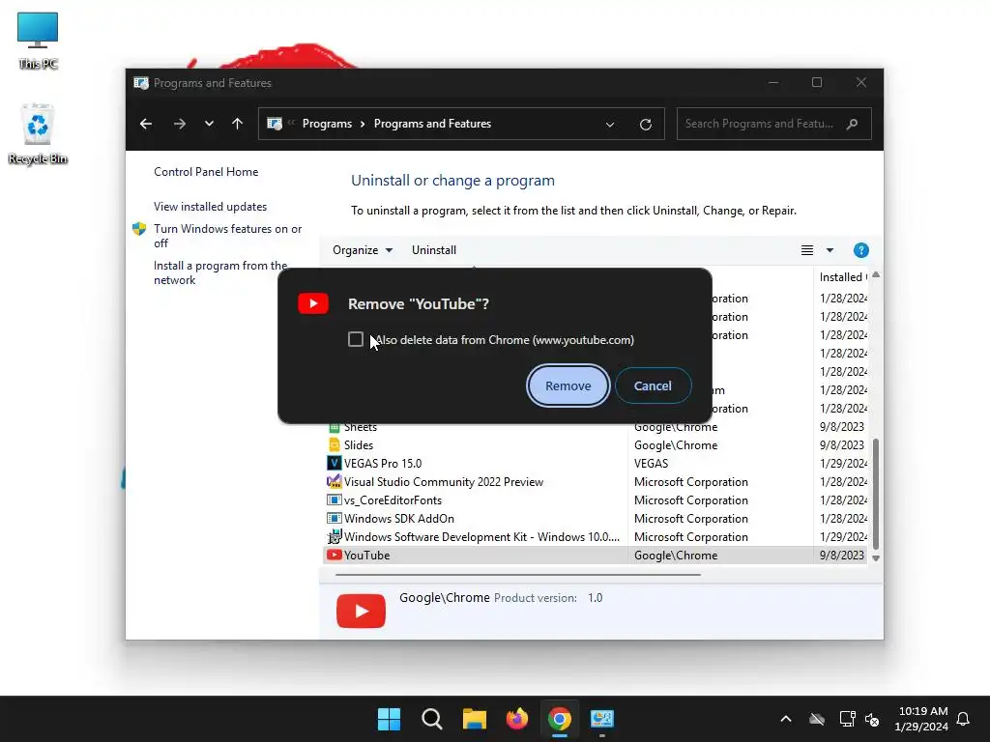Select the VEGAS Pro 15.0 row
This screenshot has width=990, height=742.
click(597, 464)
